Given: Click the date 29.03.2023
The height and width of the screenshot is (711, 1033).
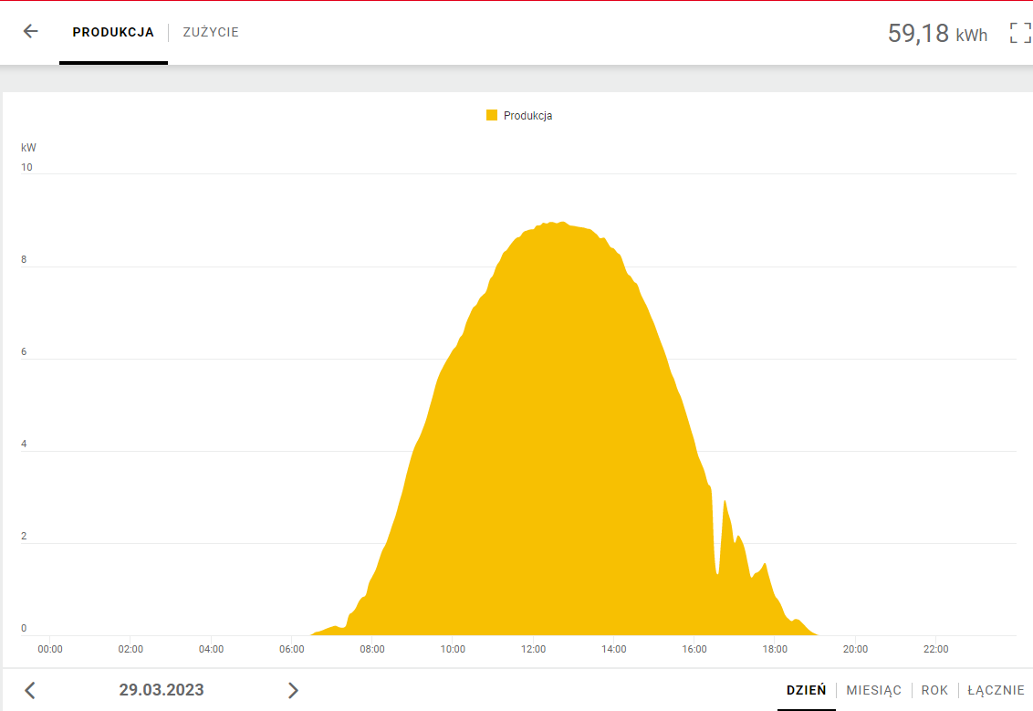Looking at the screenshot, I should [x=162, y=690].
